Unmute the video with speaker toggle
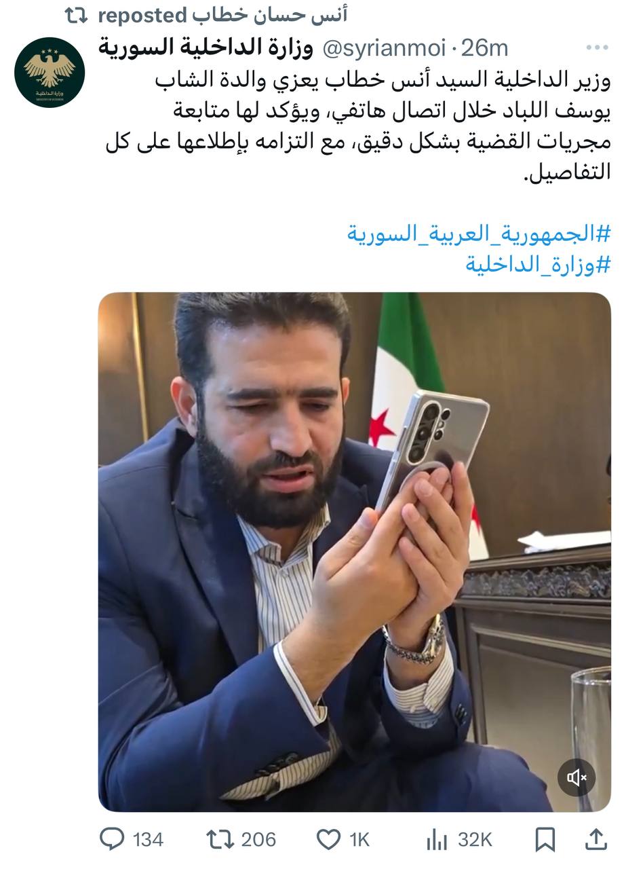This screenshot has width=626, height=869. tap(576, 777)
